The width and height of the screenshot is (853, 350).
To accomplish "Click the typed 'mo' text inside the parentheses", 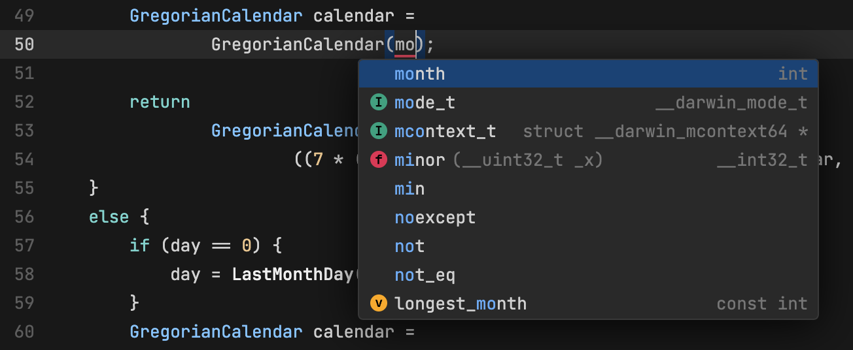I will pos(404,44).
